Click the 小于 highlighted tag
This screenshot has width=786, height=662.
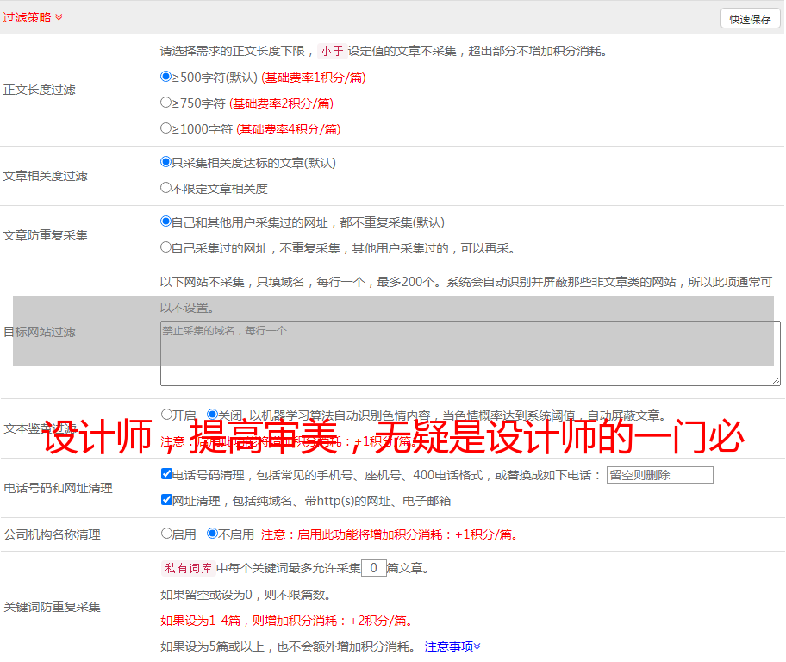coord(332,51)
